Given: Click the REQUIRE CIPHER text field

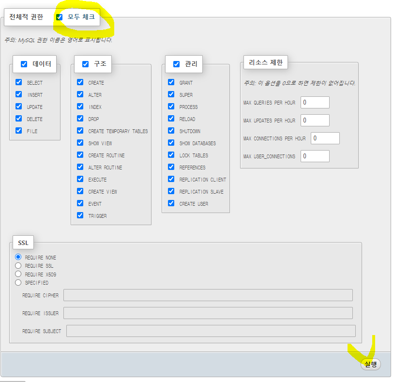Looking at the screenshot, I should point(208,295).
